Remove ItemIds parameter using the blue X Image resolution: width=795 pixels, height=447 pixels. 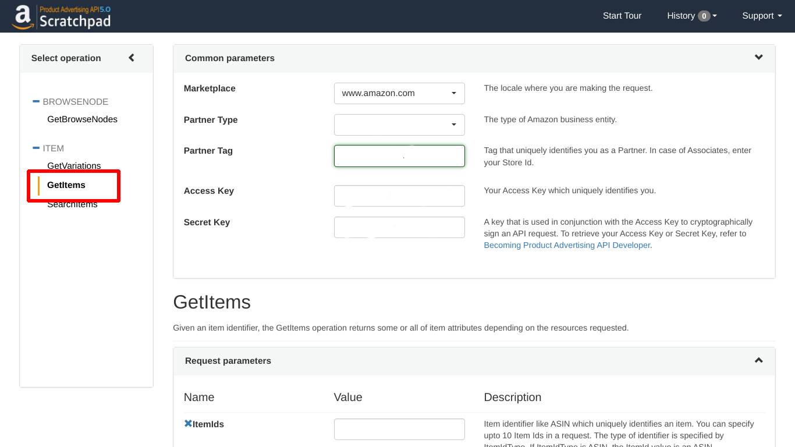point(188,423)
